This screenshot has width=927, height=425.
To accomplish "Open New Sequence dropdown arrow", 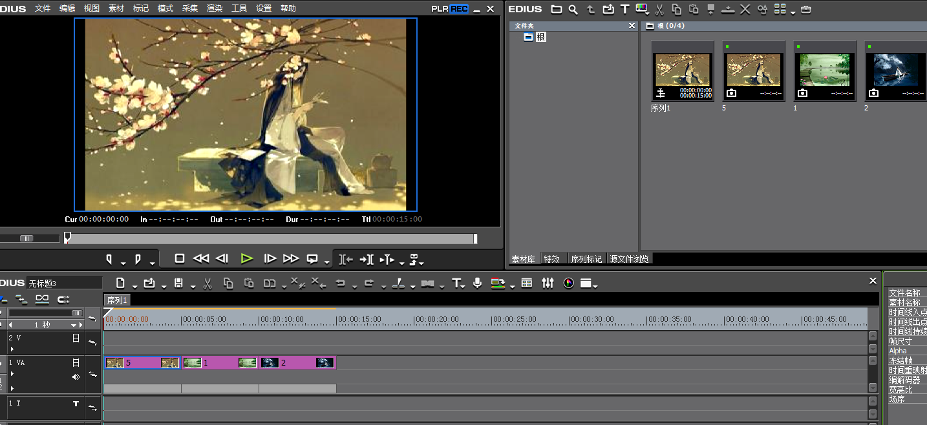I will [x=134, y=285].
